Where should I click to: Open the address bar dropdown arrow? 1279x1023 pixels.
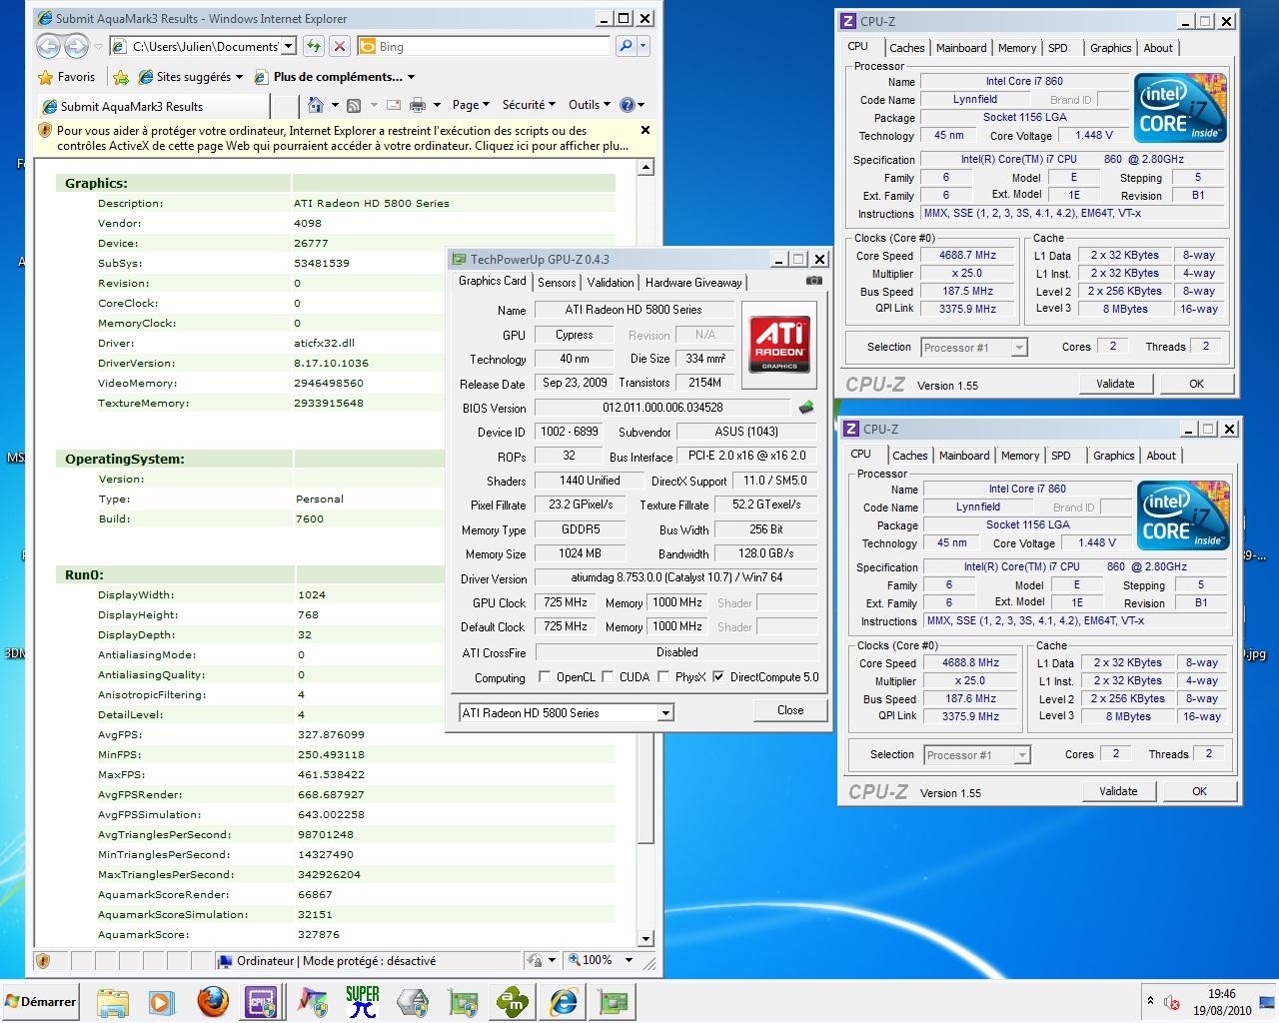289,46
